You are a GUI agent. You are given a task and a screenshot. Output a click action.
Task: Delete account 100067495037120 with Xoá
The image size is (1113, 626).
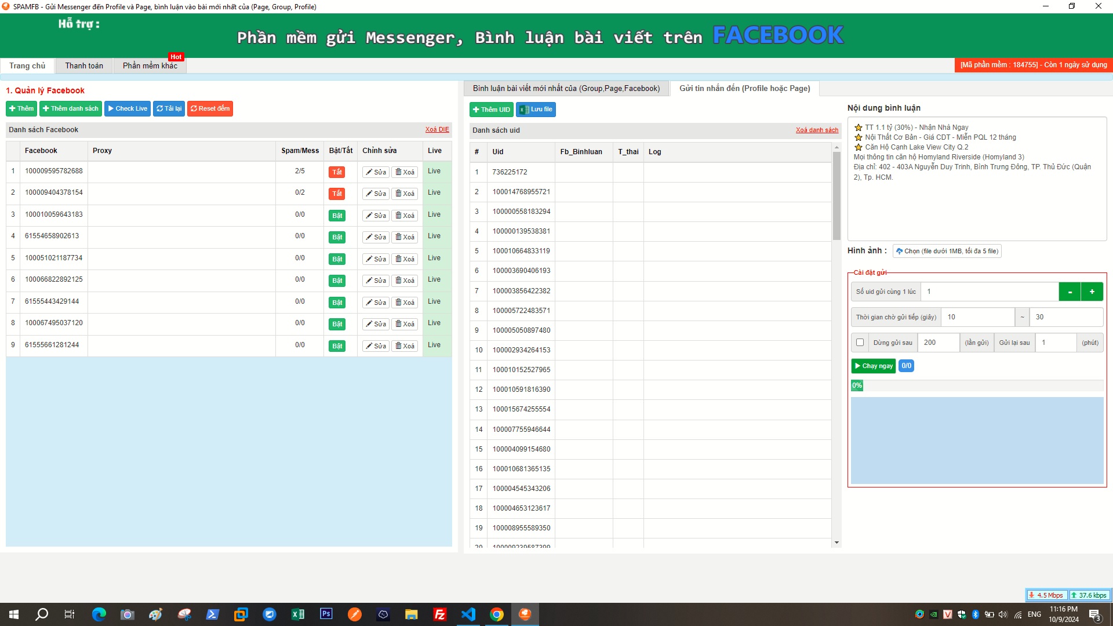(405, 324)
